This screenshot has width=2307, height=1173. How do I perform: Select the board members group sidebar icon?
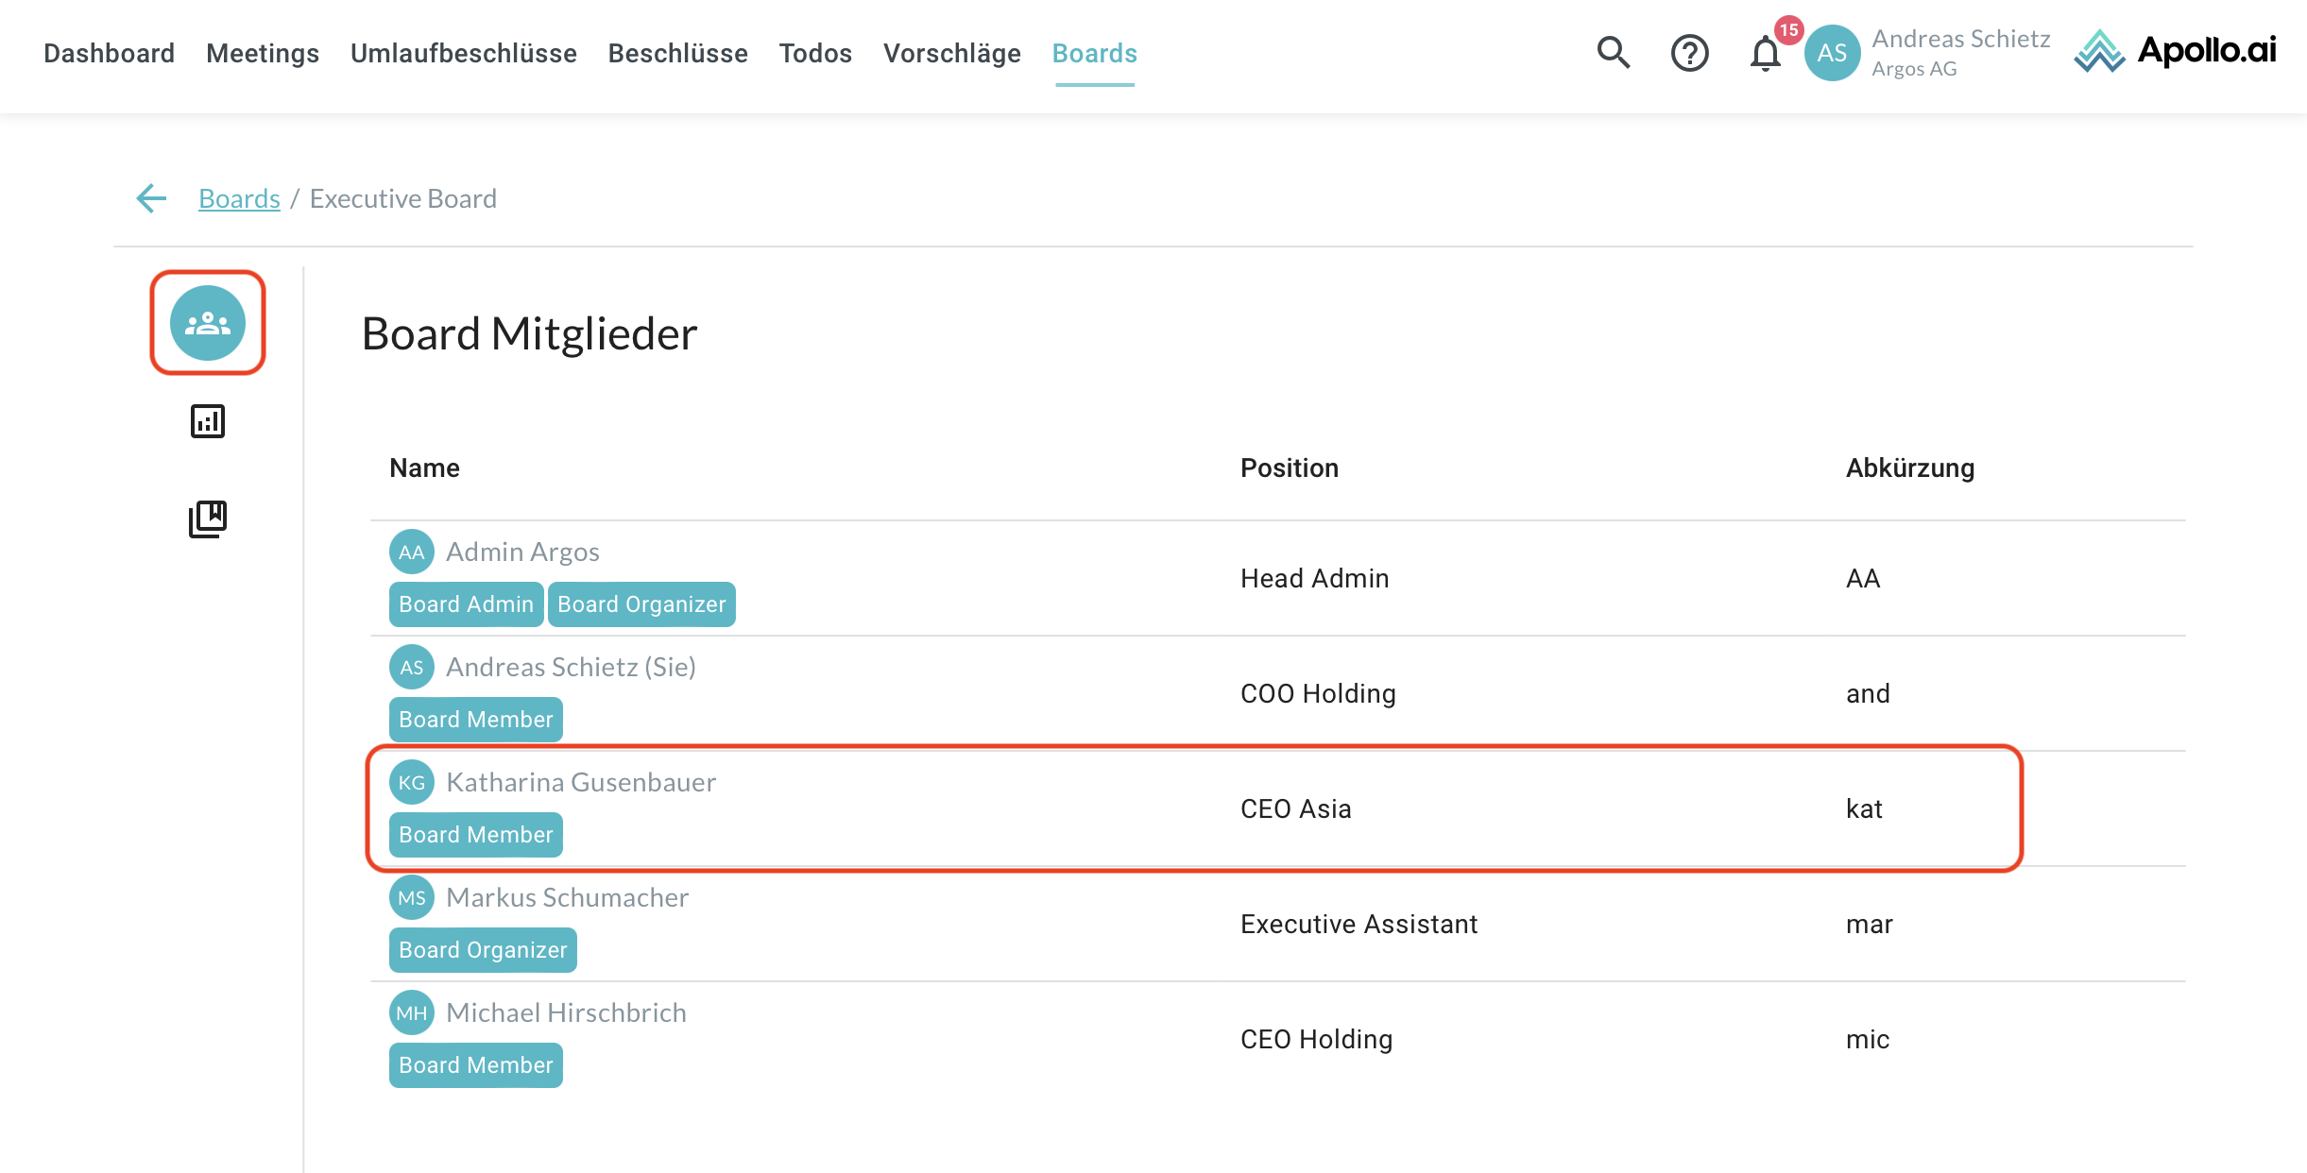pos(208,323)
